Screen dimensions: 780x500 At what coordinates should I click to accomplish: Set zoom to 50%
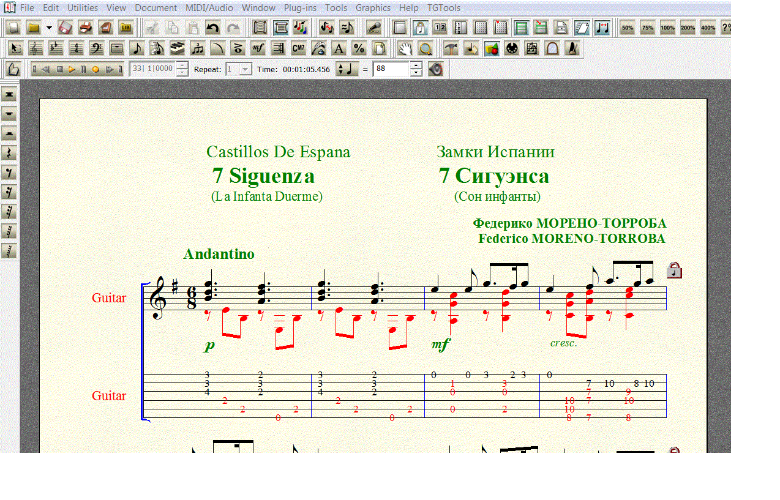point(628,28)
